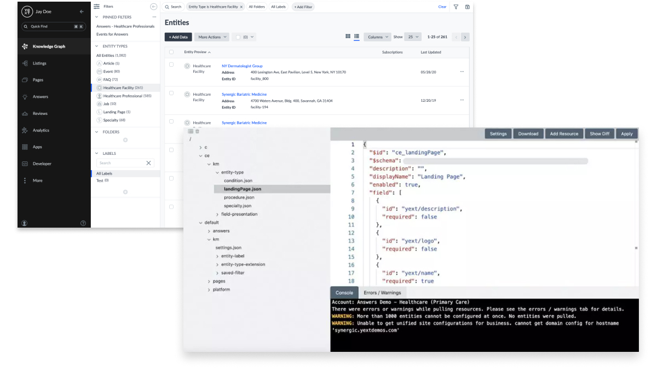Toggle the select-all checkbox in table header
This screenshot has width=657, height=371.
[171, 52]
